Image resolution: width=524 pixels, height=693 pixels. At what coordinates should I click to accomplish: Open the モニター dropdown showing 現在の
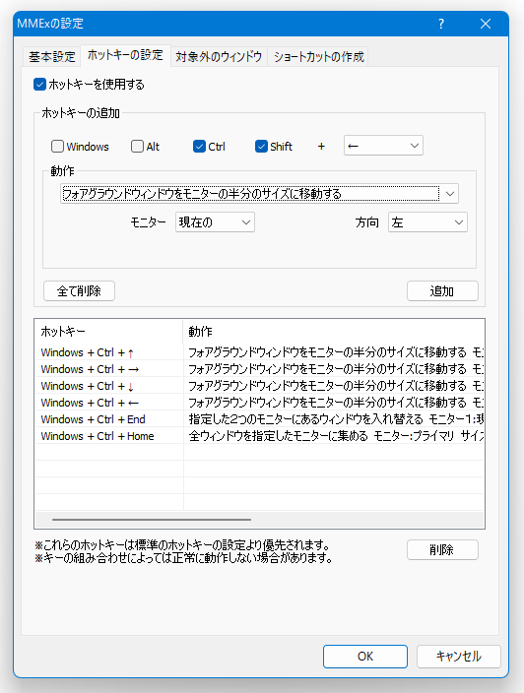click(215, 222)
